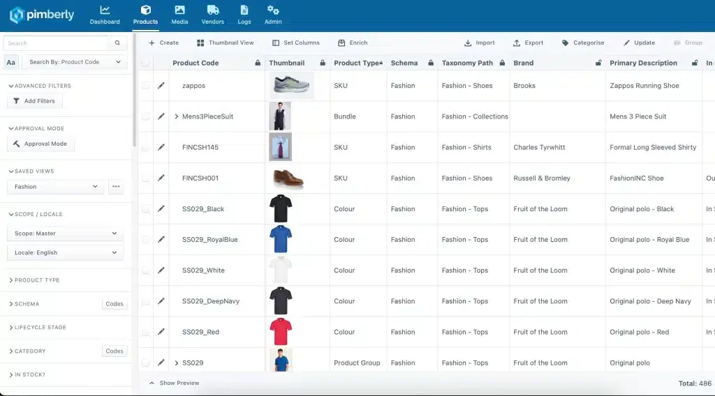Screen dimensions: 715x396
Task: Select the FINCSH001 row checkbox
Action: [145, 178]
